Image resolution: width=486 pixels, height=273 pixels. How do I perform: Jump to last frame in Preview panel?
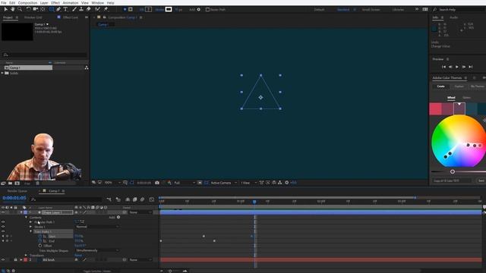471,67
